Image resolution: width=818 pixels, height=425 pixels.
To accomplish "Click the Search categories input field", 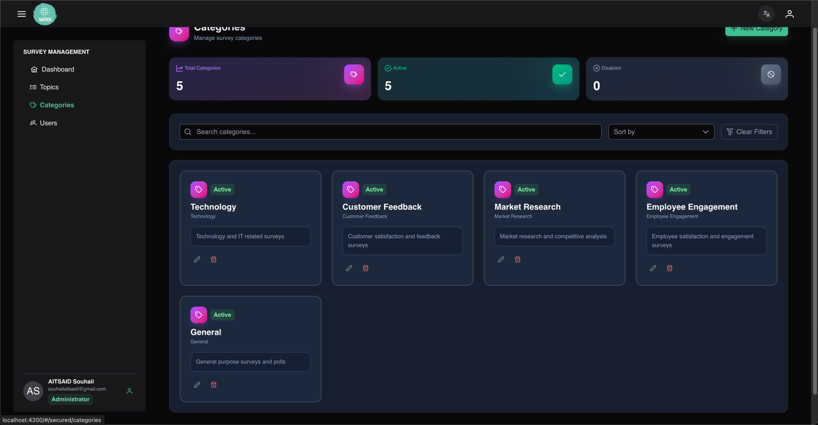I will point(390,132).
